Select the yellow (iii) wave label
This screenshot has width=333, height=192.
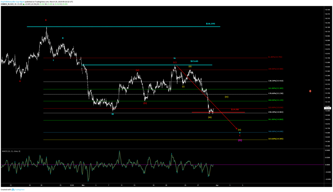click(210, 117)
